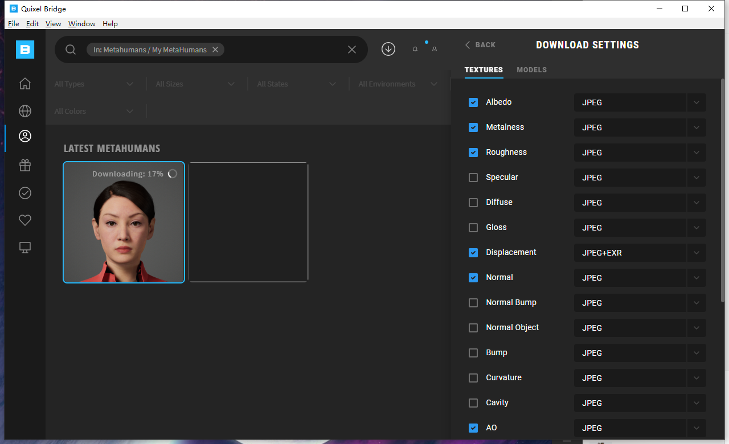Enable the Cavity checkbox
The width and height of the screenshot is (729, 444).
[473, 403]
